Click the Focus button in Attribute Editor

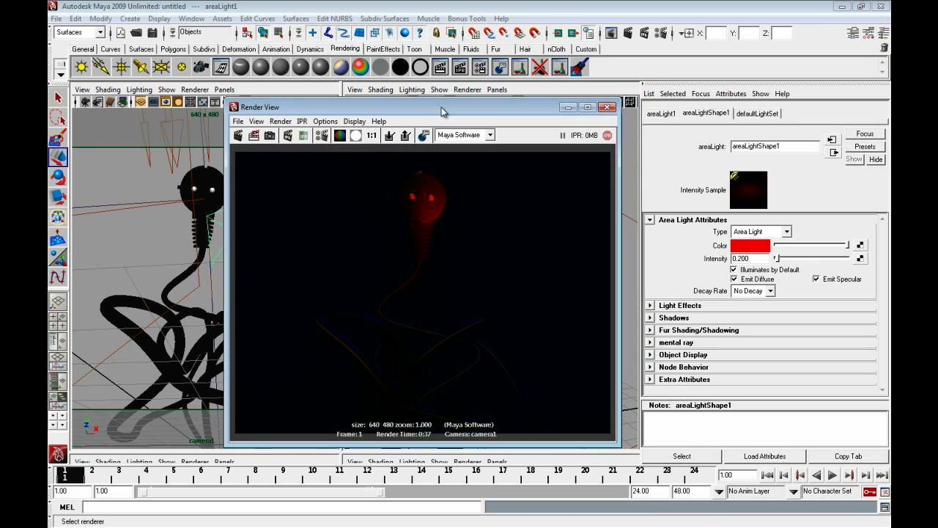[865, 134]
